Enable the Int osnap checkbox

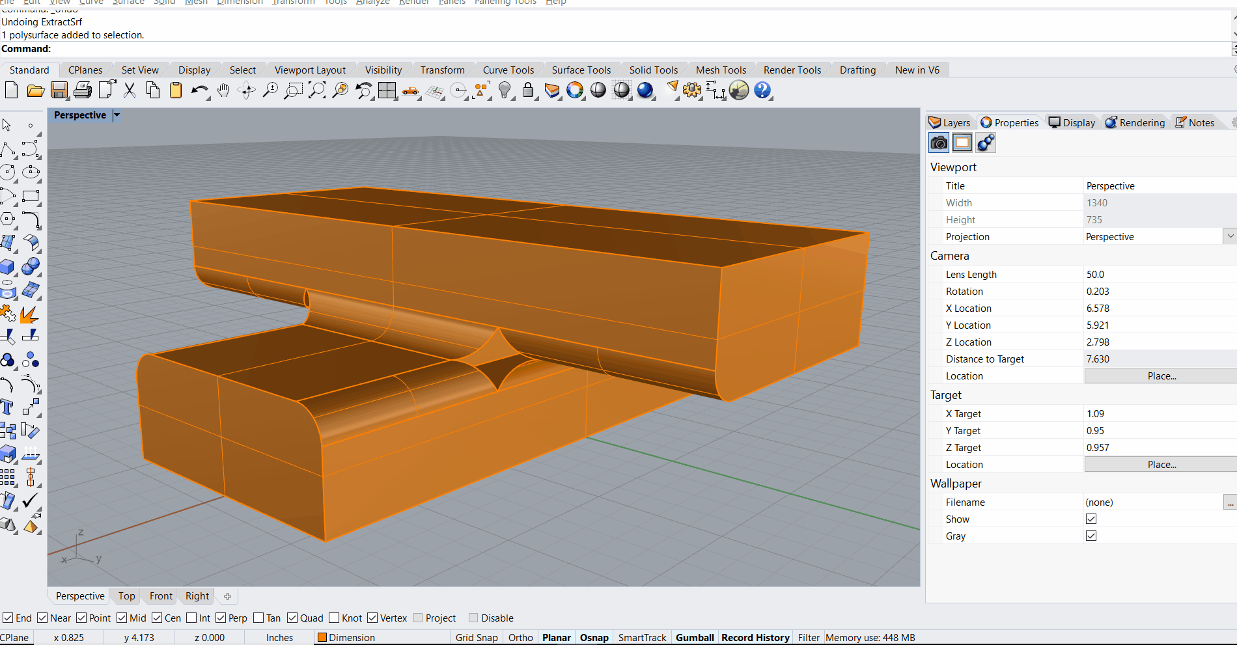(191, 618)
